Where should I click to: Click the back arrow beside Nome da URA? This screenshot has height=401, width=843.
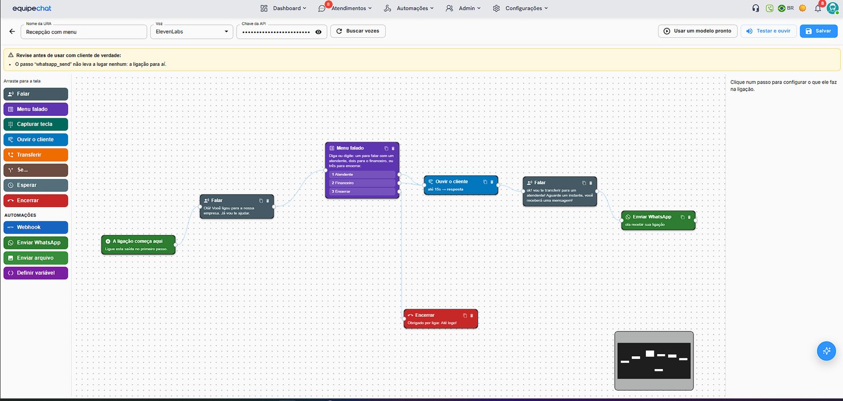pos(12,32)
